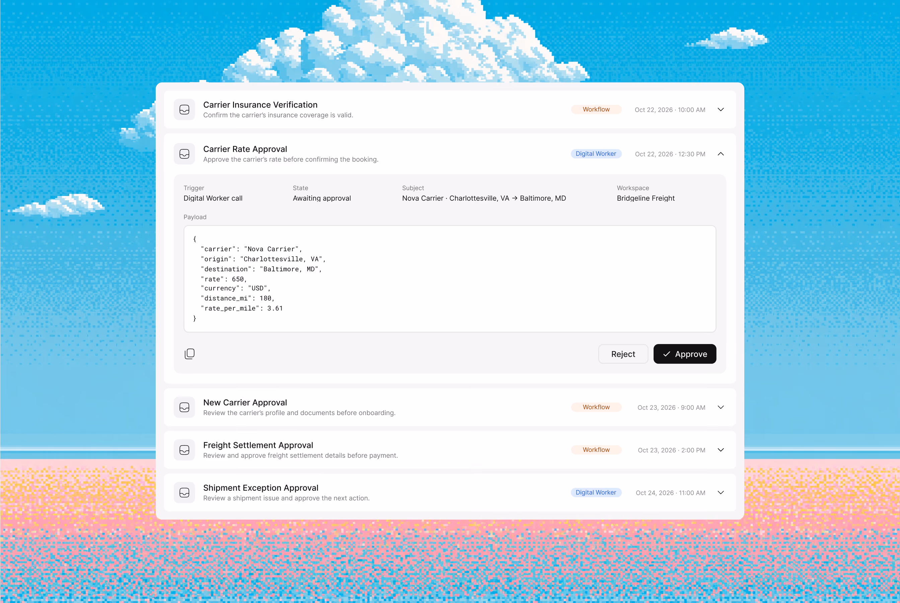Click Workflow tag on New Carrier Approval
This screenshot has height=603, width=900.
click(x=596, y=407)
